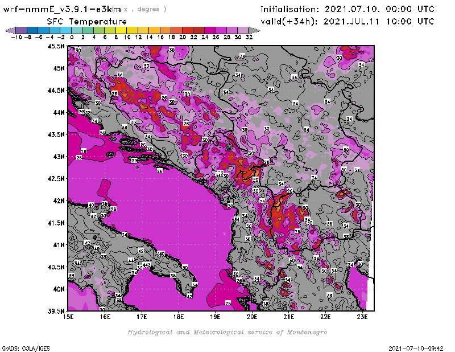Click the "16E" longitude label
This screenshot has width=455, height=352.
pyautogui.click(x=105, y=317)
